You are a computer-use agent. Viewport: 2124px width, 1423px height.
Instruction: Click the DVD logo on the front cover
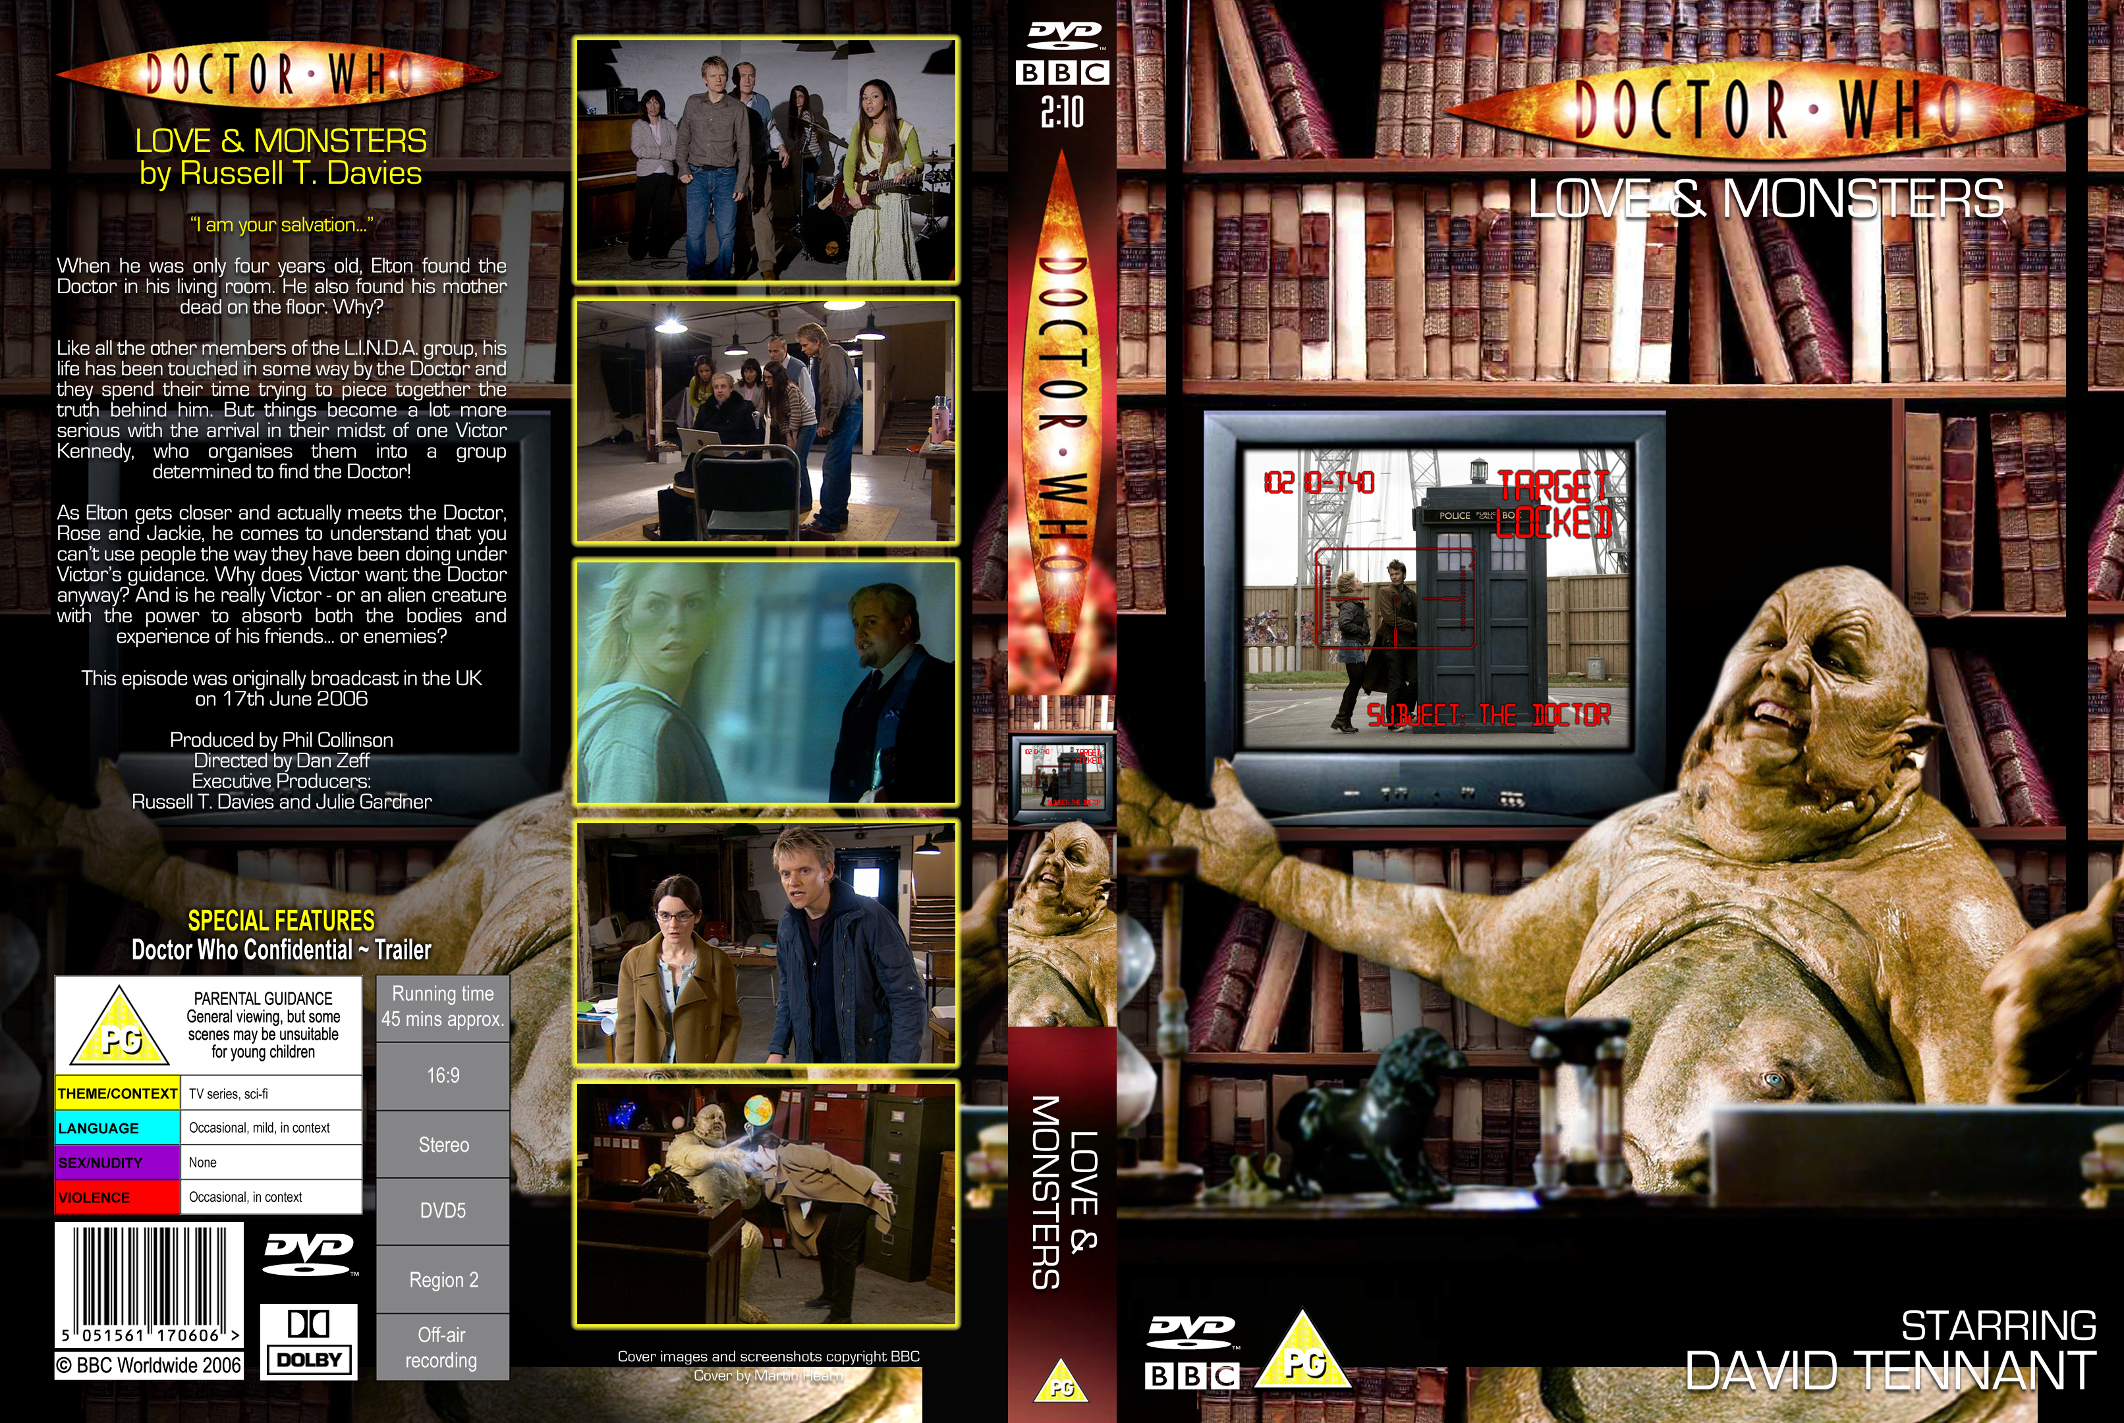click(x=1192, y=1333)
